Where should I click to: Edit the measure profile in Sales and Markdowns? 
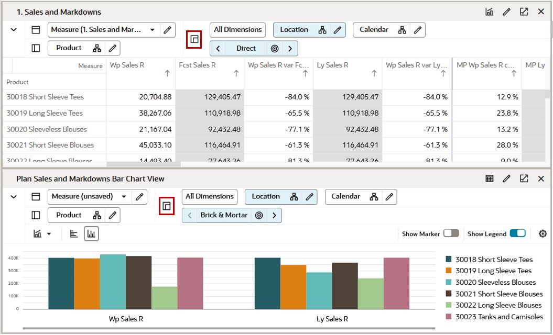coord(168,30)
